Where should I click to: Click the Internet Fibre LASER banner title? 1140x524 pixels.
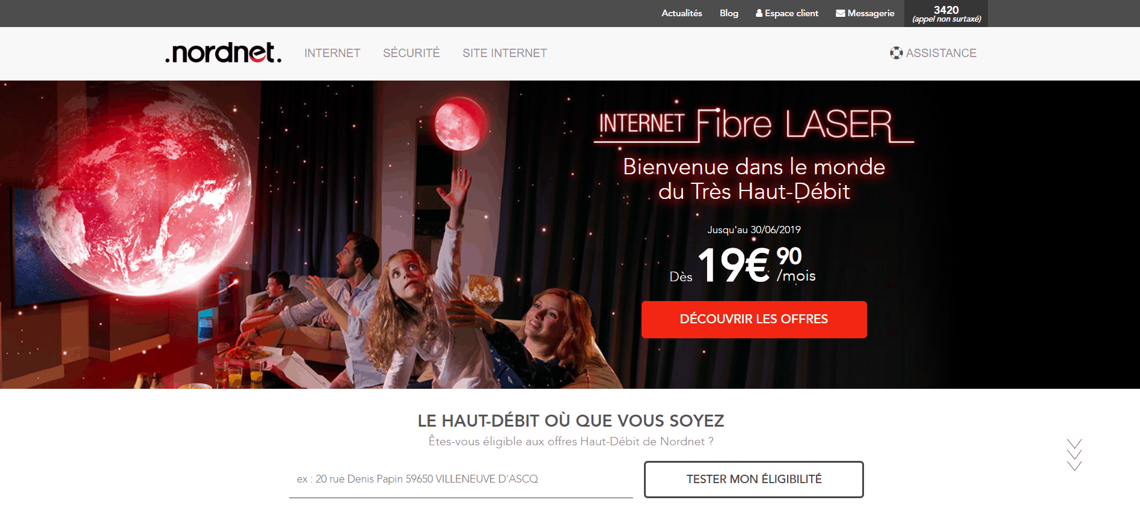754,125
